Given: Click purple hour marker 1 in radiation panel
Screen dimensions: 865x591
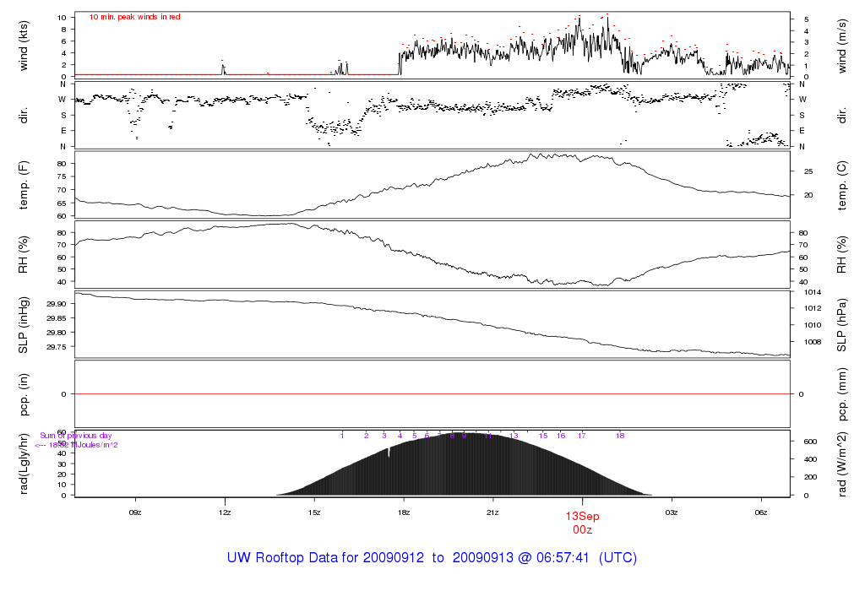Looking at the screenshot, I should [x=342, y=436].
